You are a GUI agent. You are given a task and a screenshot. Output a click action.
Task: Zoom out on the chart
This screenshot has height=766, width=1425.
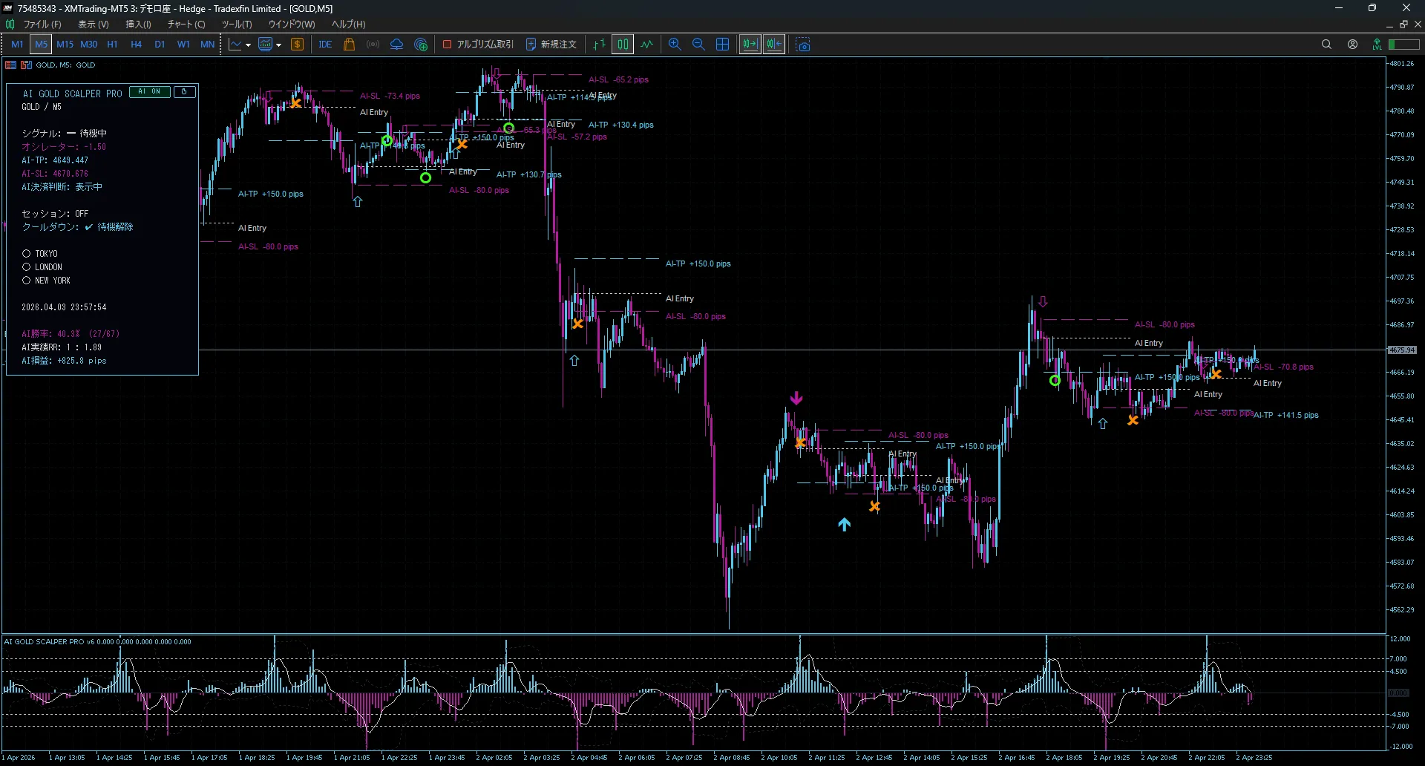(698, 45)
